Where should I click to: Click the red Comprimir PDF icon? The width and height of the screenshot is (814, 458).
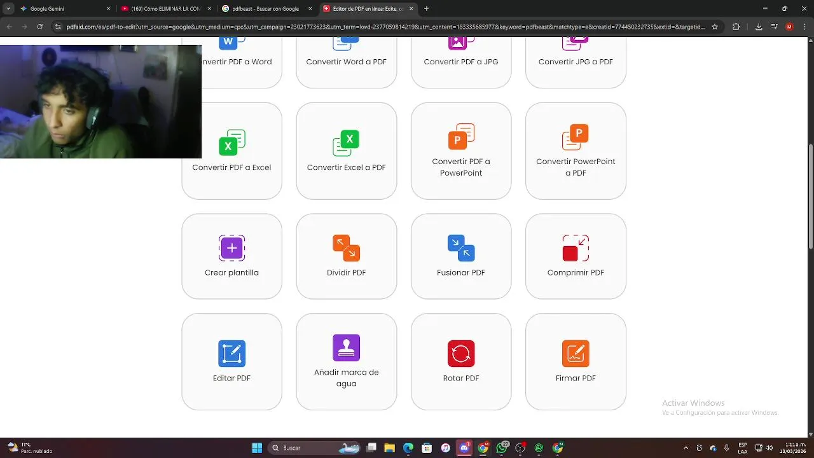click(576, 248)
